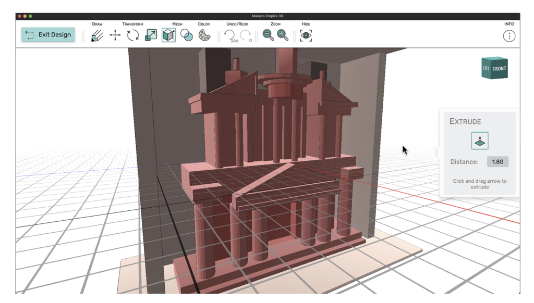Image resolution: width=534 pixels, height=303 pixels.
Task: Select the Move transform tool
Action: coord(115,35)
